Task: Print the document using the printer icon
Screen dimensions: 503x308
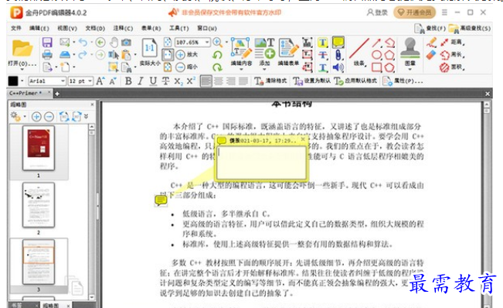Action: [47, 55]
